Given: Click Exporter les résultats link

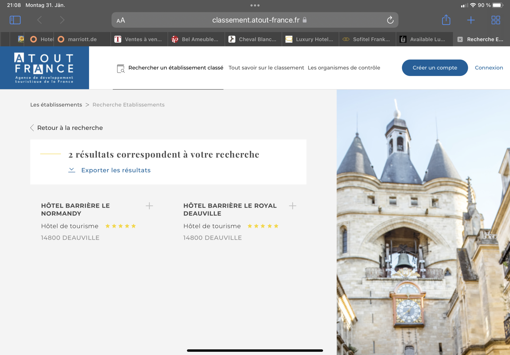Looking at the screenshot, I should pyautogui.click(x=116, y=170).
